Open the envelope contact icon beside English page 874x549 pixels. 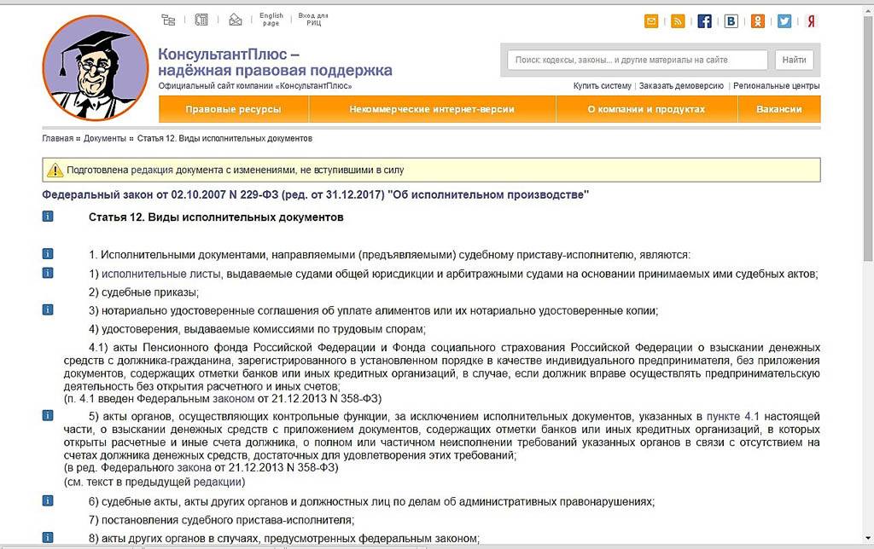[x=236, y=20]
